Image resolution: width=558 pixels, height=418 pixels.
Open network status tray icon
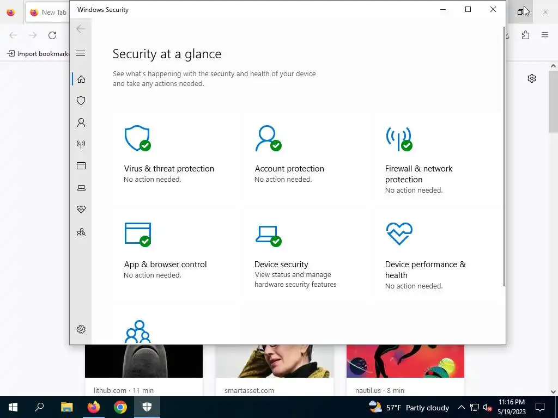475,407
